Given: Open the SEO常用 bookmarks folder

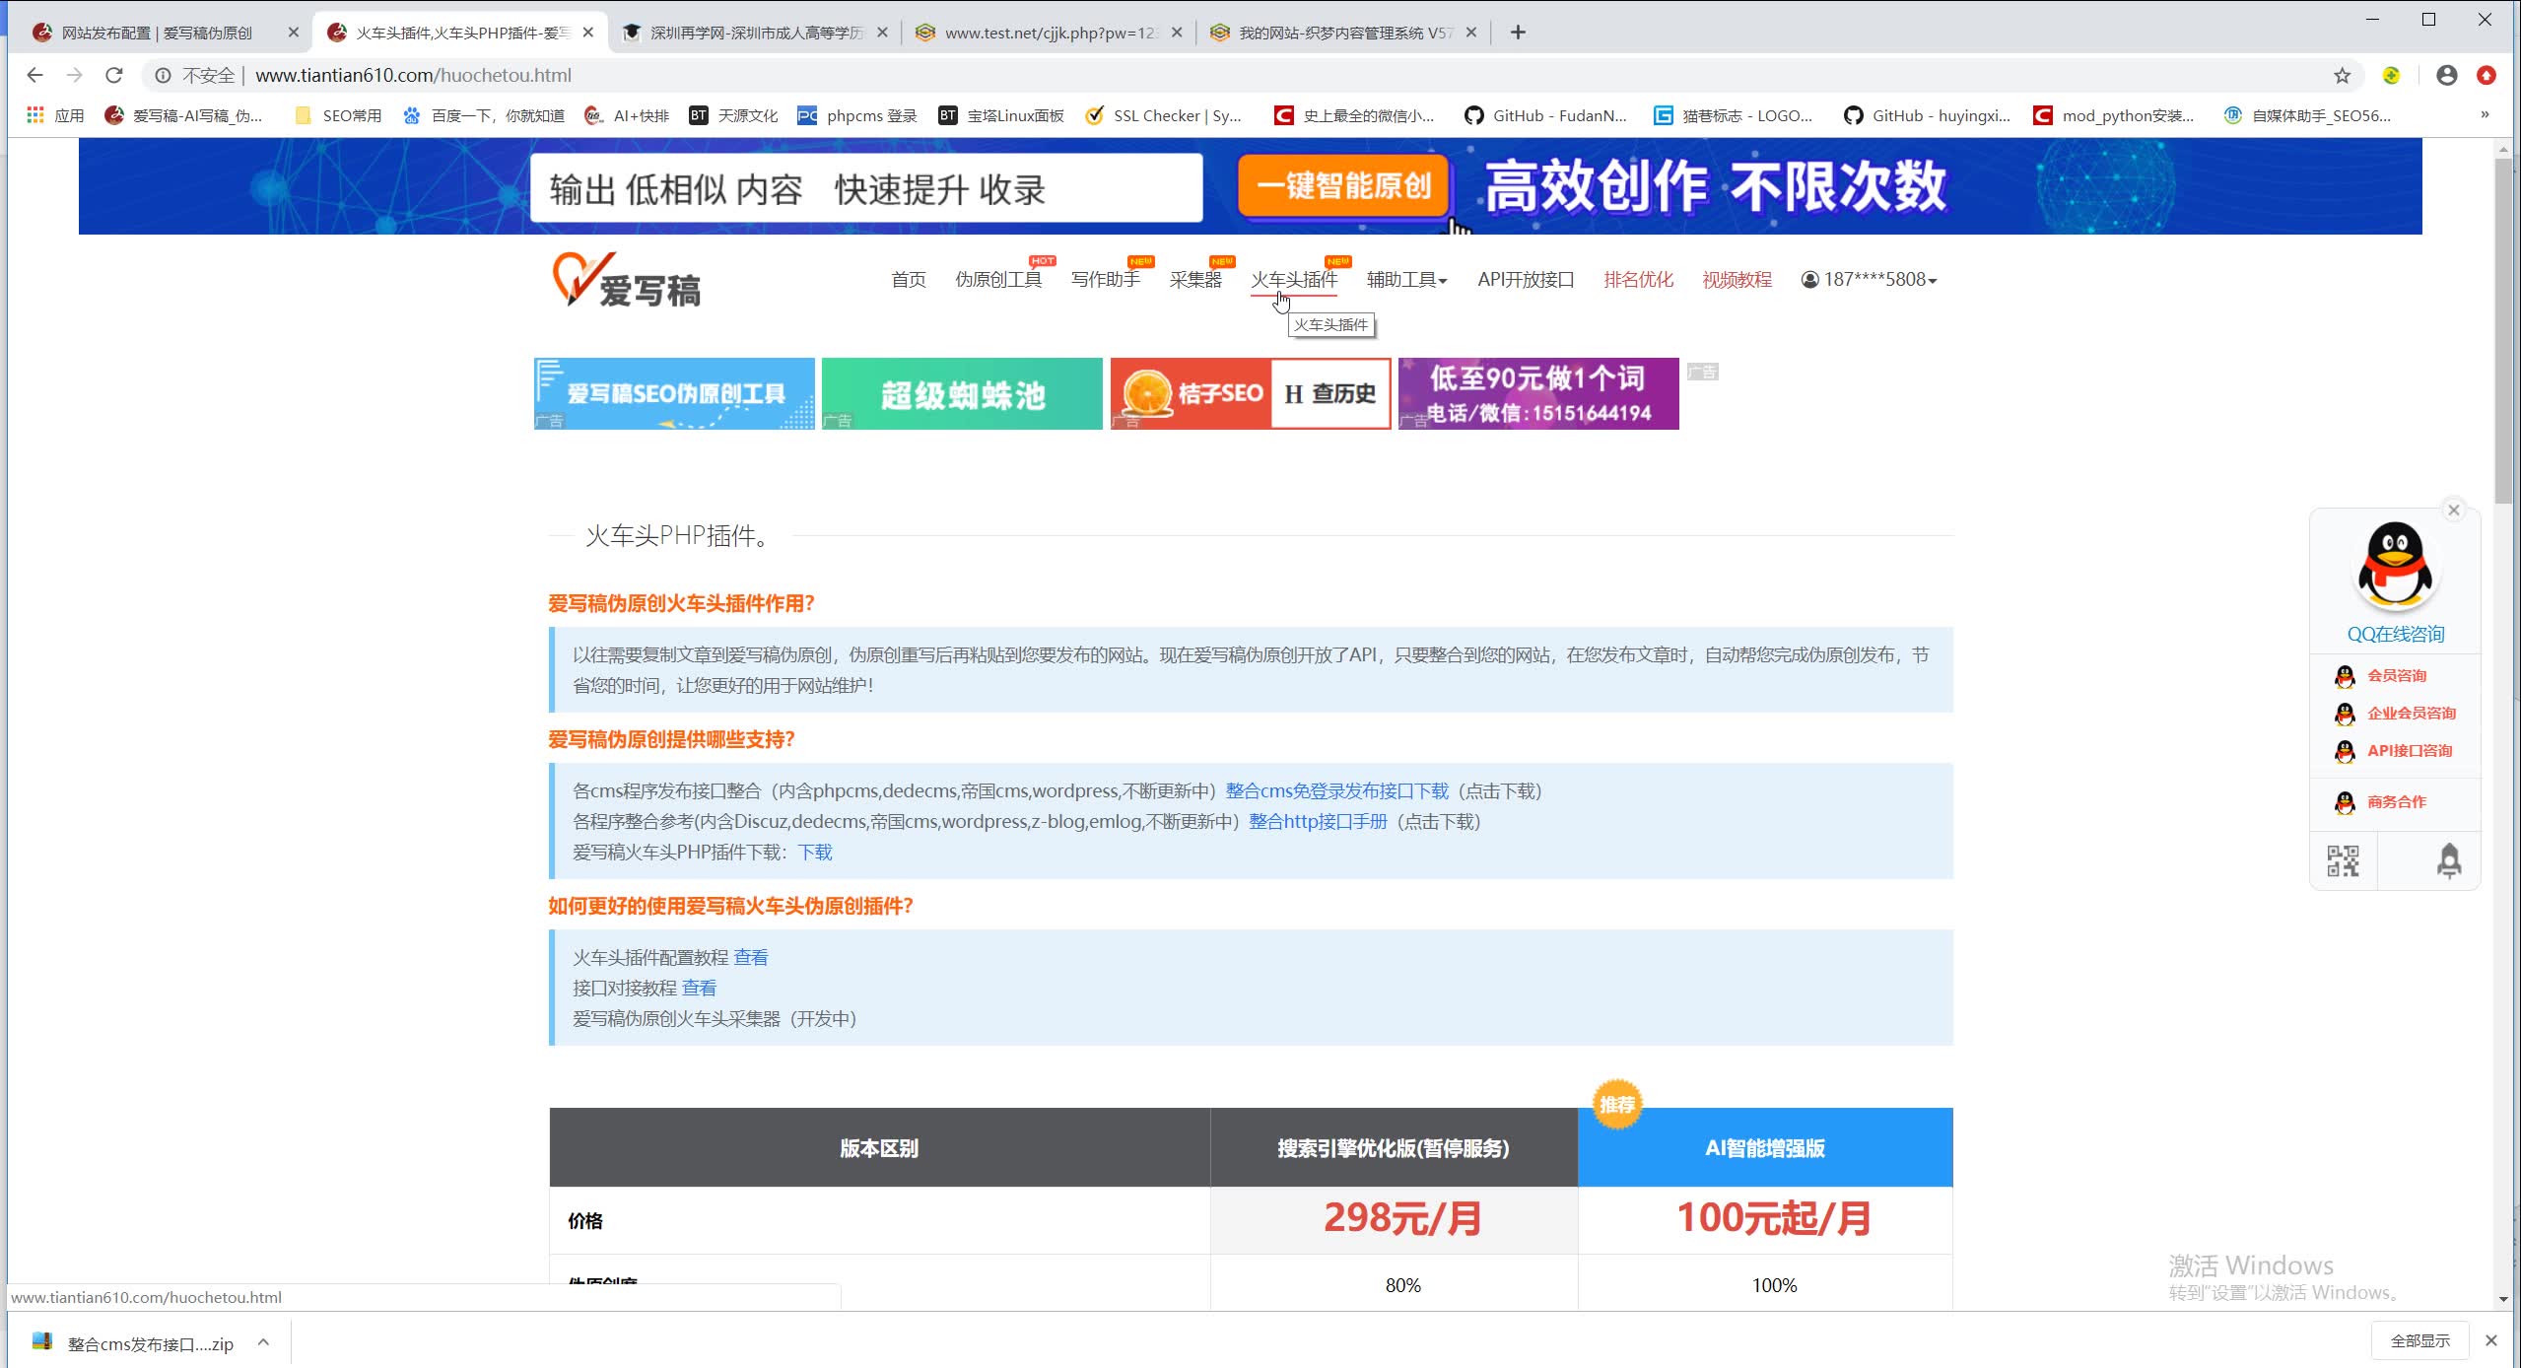Looking at the screenshot, I should [x=339, y=115].
